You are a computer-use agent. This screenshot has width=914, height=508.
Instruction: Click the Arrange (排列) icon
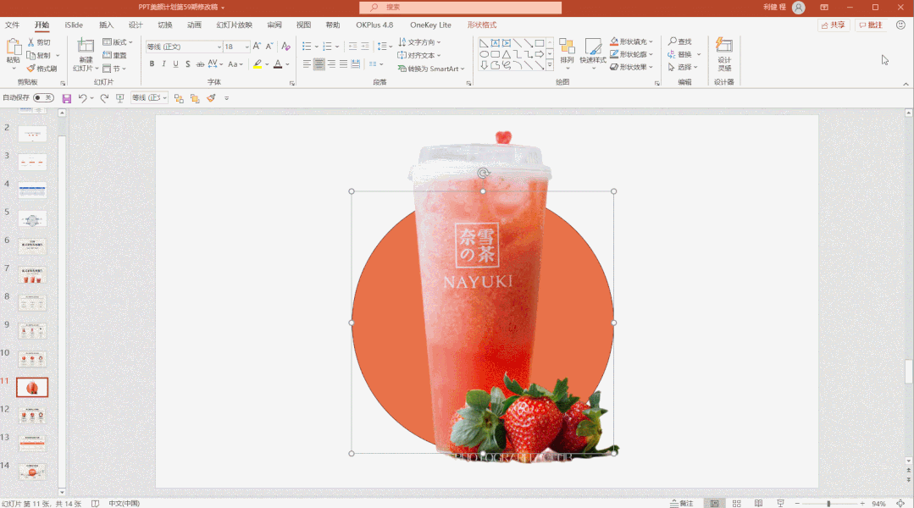pyautogui.click(x=567, y=52)
